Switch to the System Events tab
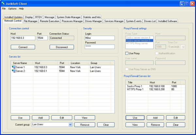The image size is (196, 135). pyautogui.click(x=134, y=21)
